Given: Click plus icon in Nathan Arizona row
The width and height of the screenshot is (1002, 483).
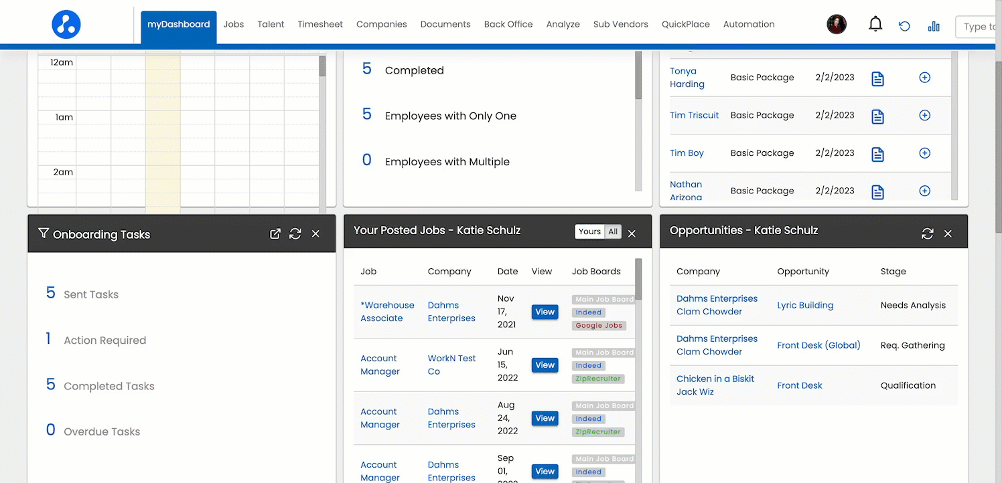Looking at the screenshot, I should 924,191.
